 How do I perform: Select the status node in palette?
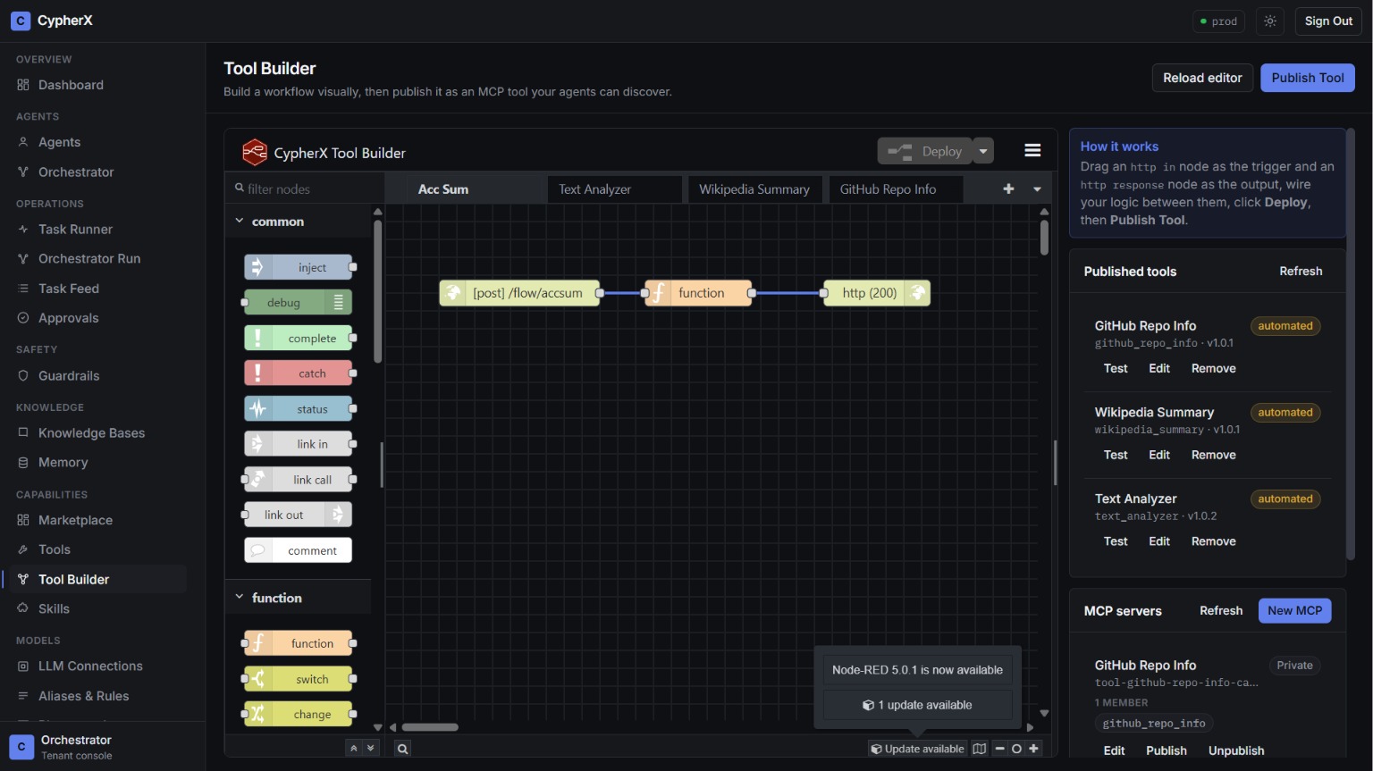click(299, 408)
